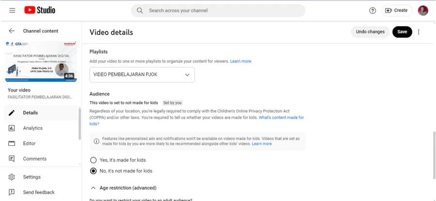Click the account profile avatar

click(423, 10)
